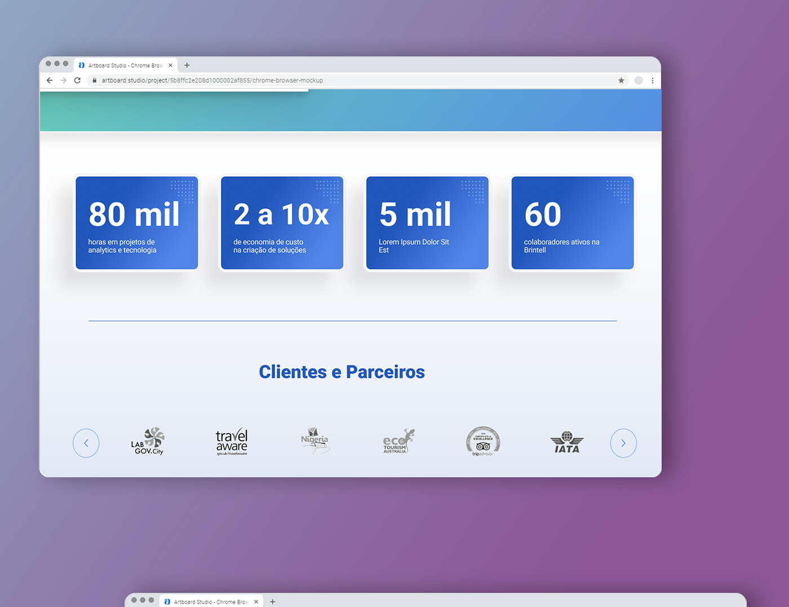Reload the page with the refresh icon
Screen dimensions: 789x607
click(x=77, y=80)
